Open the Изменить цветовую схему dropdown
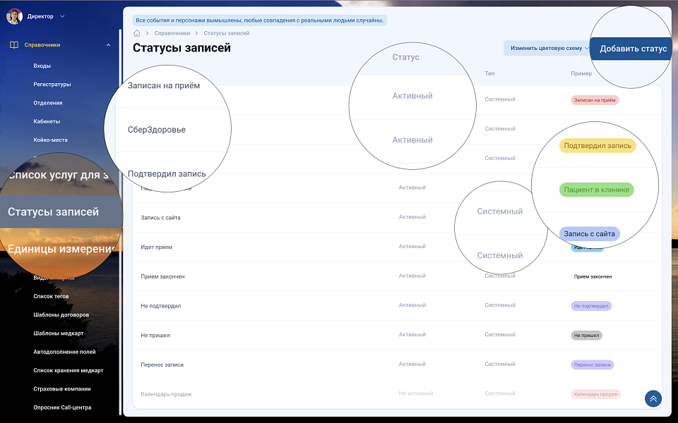This screenshot has width=678, height=423. 546,48
